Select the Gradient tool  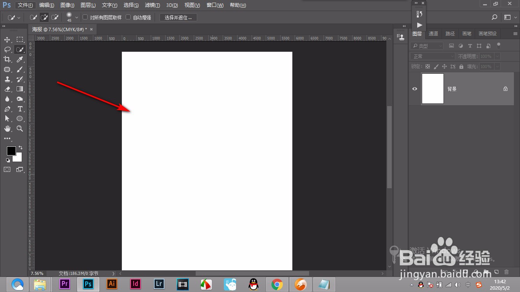(x=20, y=89)
